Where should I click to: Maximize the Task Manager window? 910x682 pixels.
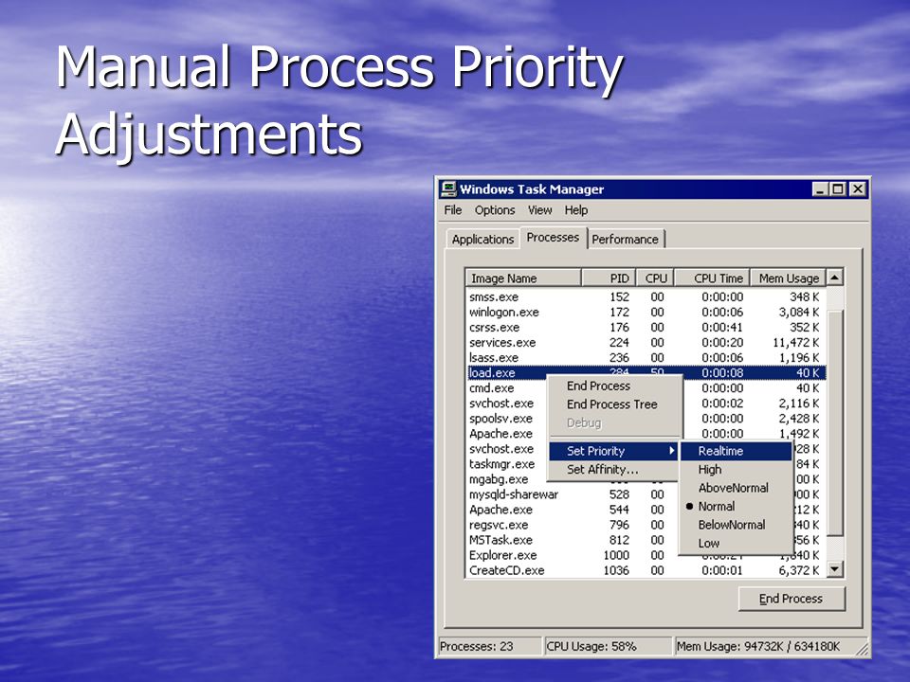[x=837, y=189]
